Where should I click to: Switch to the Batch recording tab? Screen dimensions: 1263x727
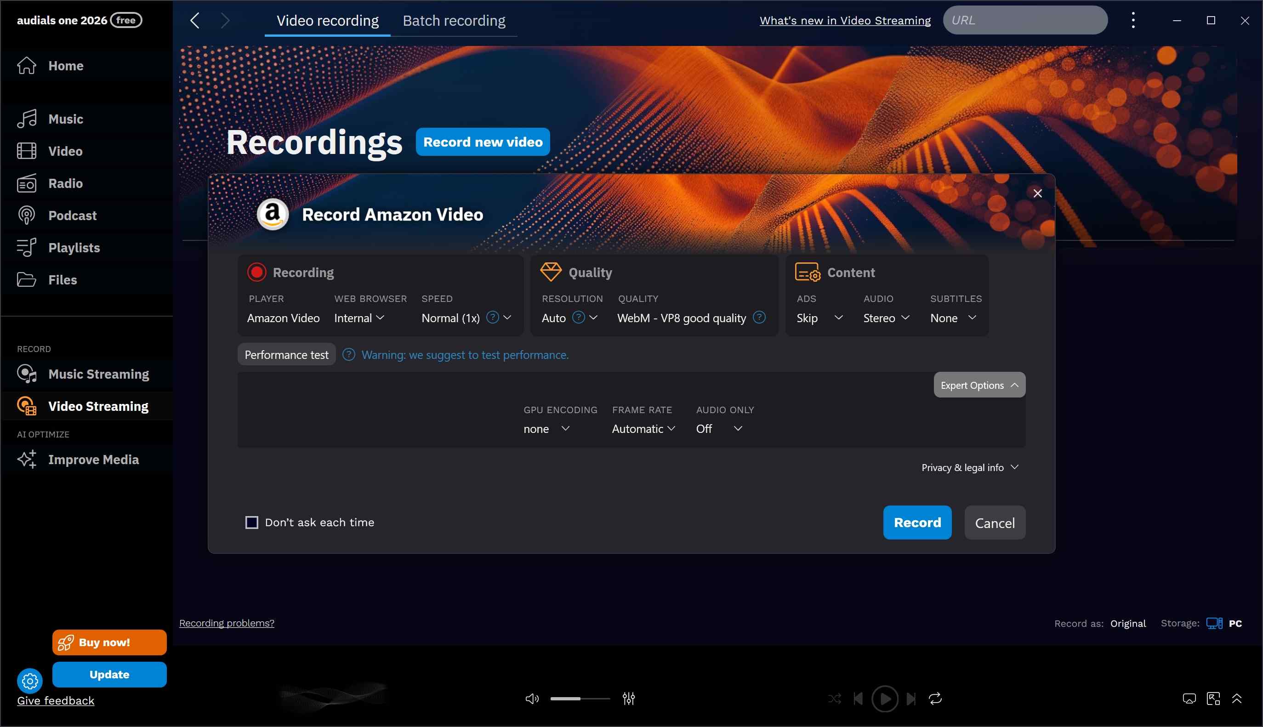pyautogui.click(x=454, y=21)
